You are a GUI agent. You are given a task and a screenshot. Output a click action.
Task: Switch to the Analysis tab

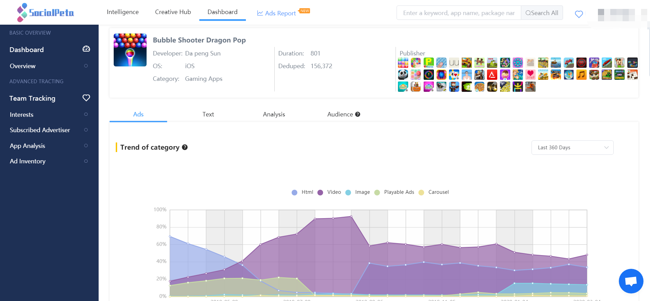[x=274, y=114]
